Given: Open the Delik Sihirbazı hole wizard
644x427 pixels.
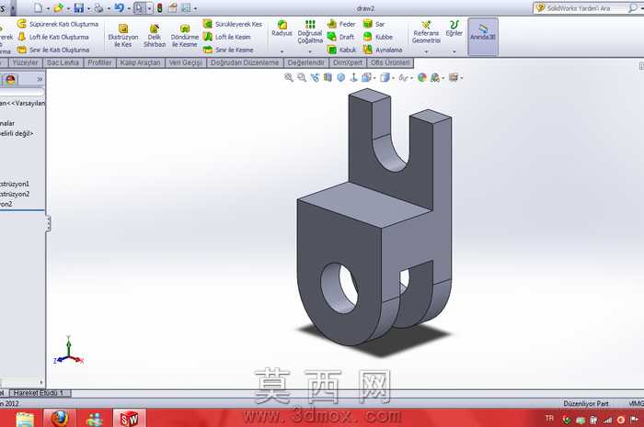Looking at the screenshot, I should [155, 36].
